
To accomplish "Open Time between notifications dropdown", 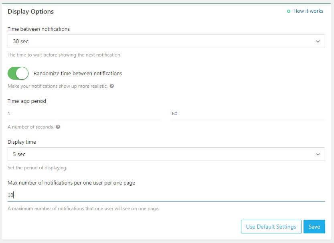I will [x=166, y=41].
